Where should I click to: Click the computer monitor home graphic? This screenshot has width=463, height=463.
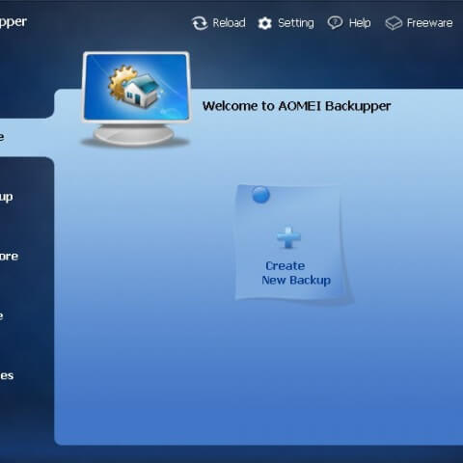click(136, 98)
